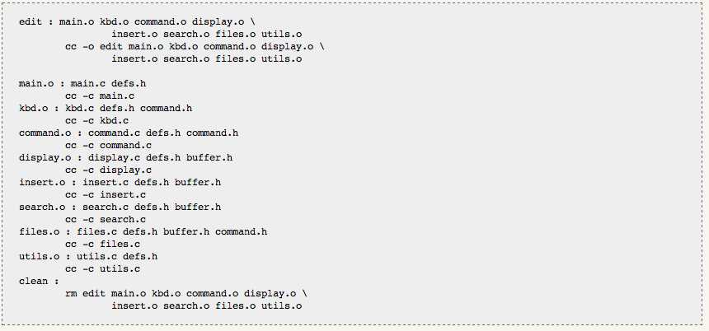Viewport: 709px width, 331px height.
Task: Click the 'files.o : files.c' rule line
Action: pos(143,231)
